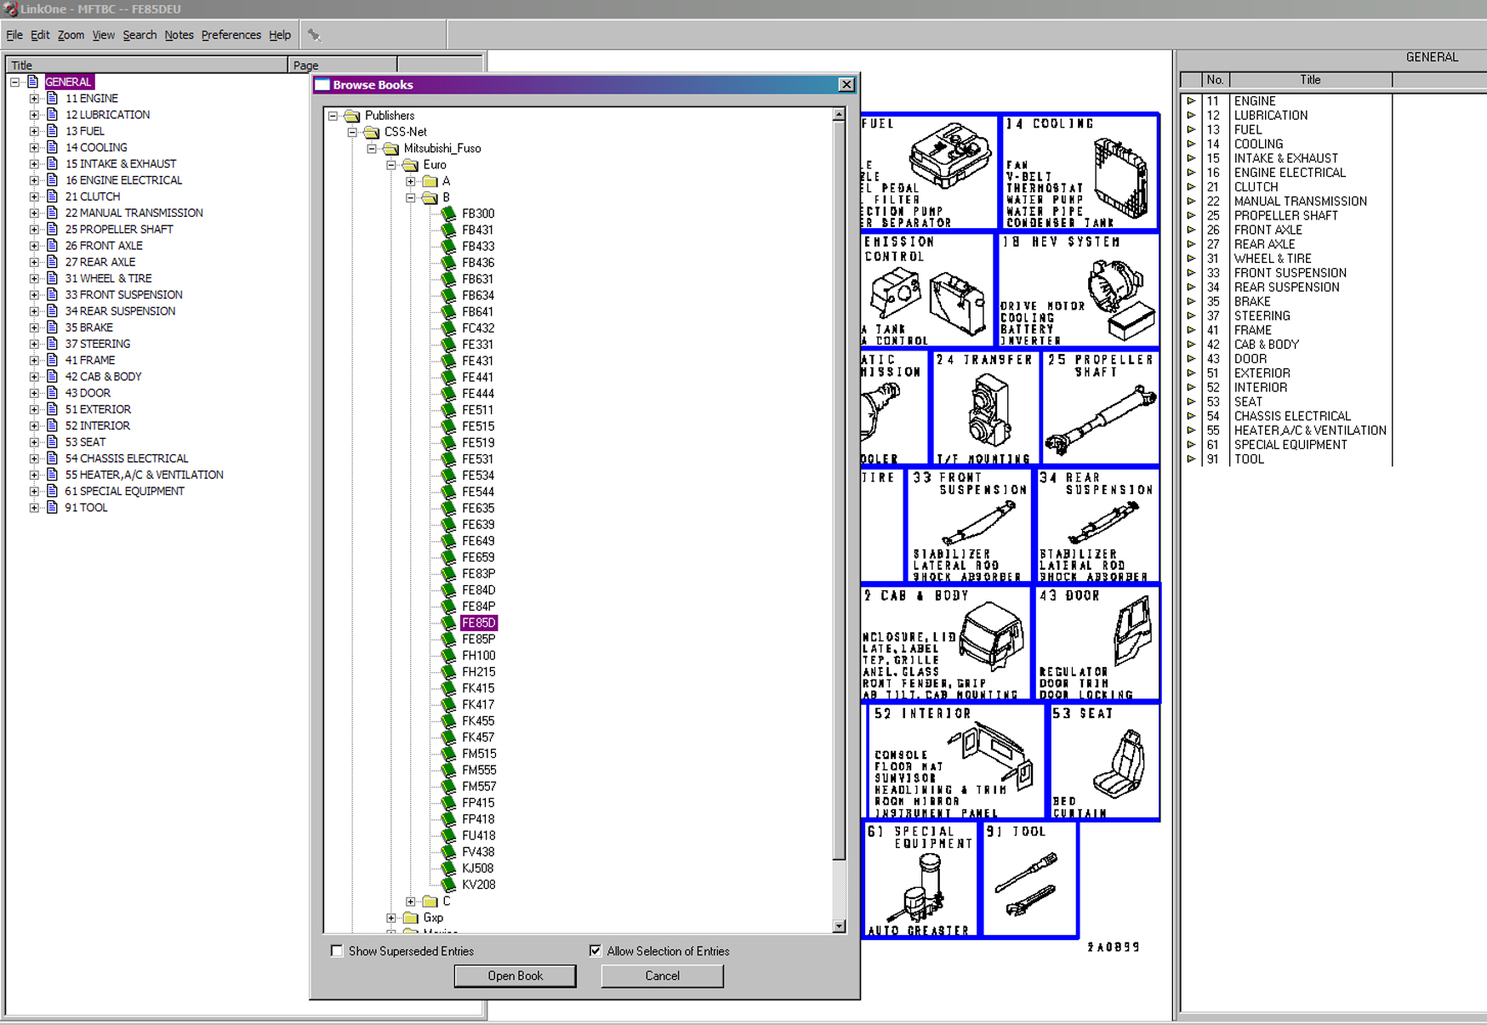Click the Mitsubishi_Fuso folder icon

point(391,149)
